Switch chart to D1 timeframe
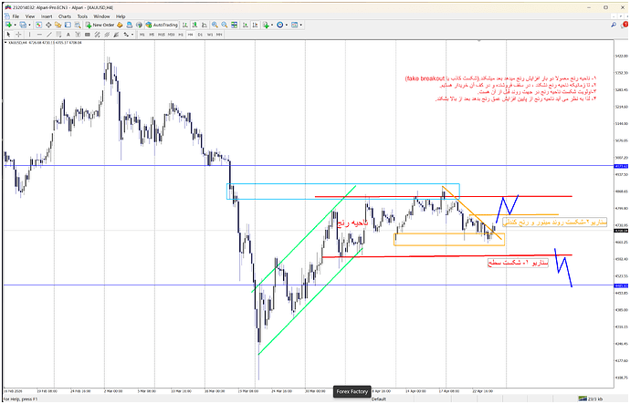 click(x=200, y=35)
